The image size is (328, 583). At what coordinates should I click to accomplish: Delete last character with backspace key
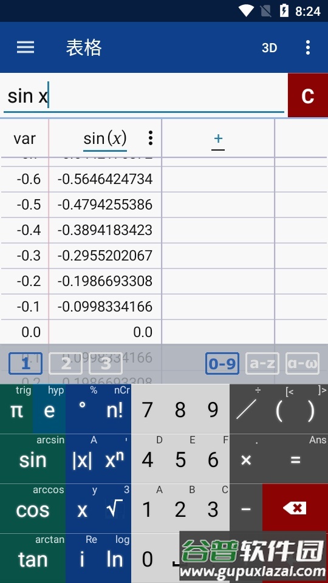click(295, 508)
